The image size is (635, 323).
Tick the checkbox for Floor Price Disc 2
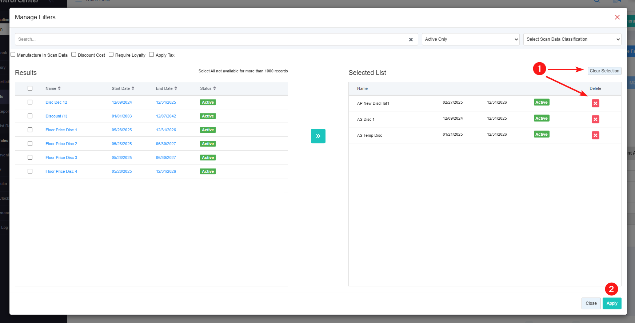tap(30, 144)
